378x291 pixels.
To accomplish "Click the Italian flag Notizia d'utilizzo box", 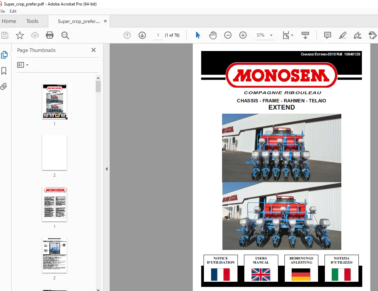I will pos(342,268).
